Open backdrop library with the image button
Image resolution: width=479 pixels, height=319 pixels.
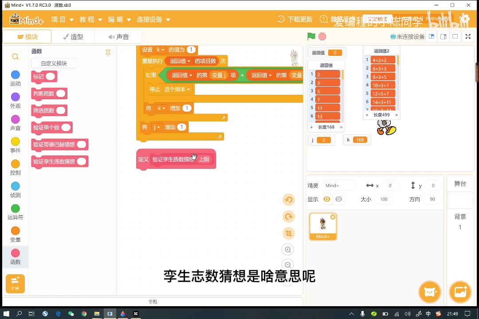tap(460, 292)
